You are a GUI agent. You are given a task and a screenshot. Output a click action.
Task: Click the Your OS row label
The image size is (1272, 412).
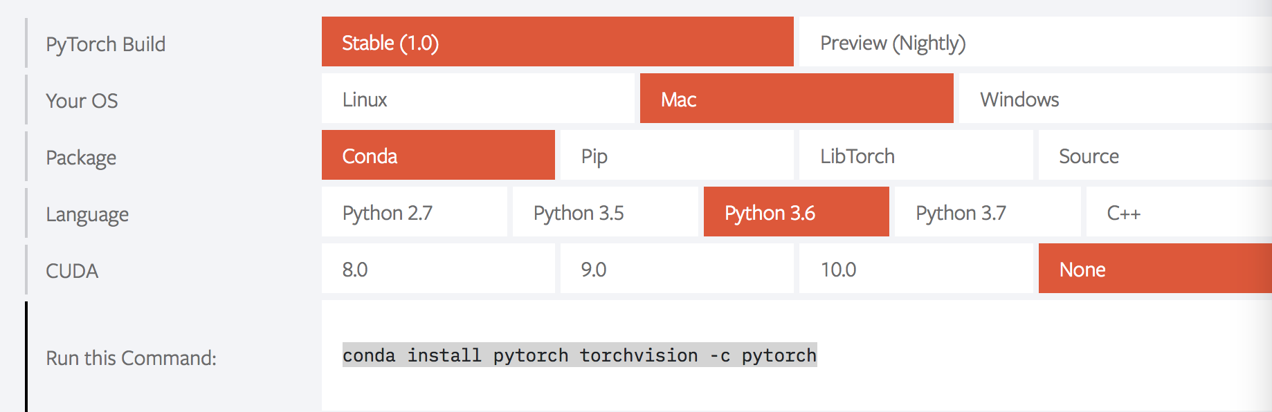tap(82, 101)
